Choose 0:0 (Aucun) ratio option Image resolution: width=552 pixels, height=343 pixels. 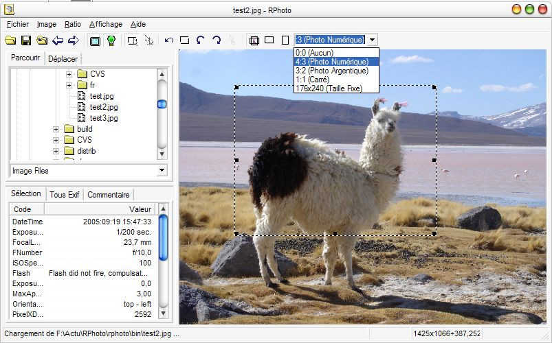pyautogui.click(x=336, y=53)
